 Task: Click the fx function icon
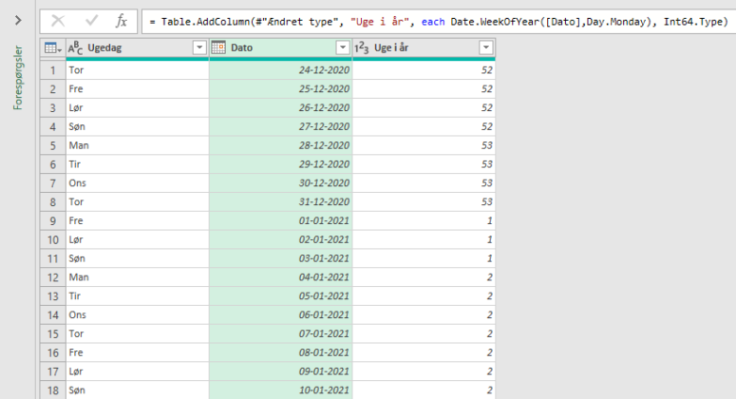[x=122, y=21]
